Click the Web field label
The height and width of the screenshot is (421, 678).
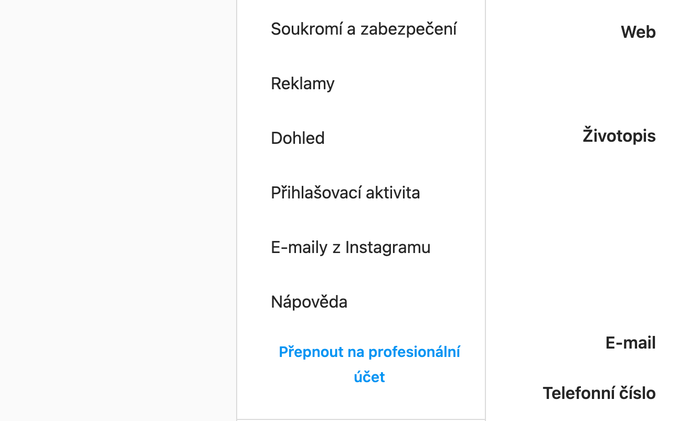638,32
